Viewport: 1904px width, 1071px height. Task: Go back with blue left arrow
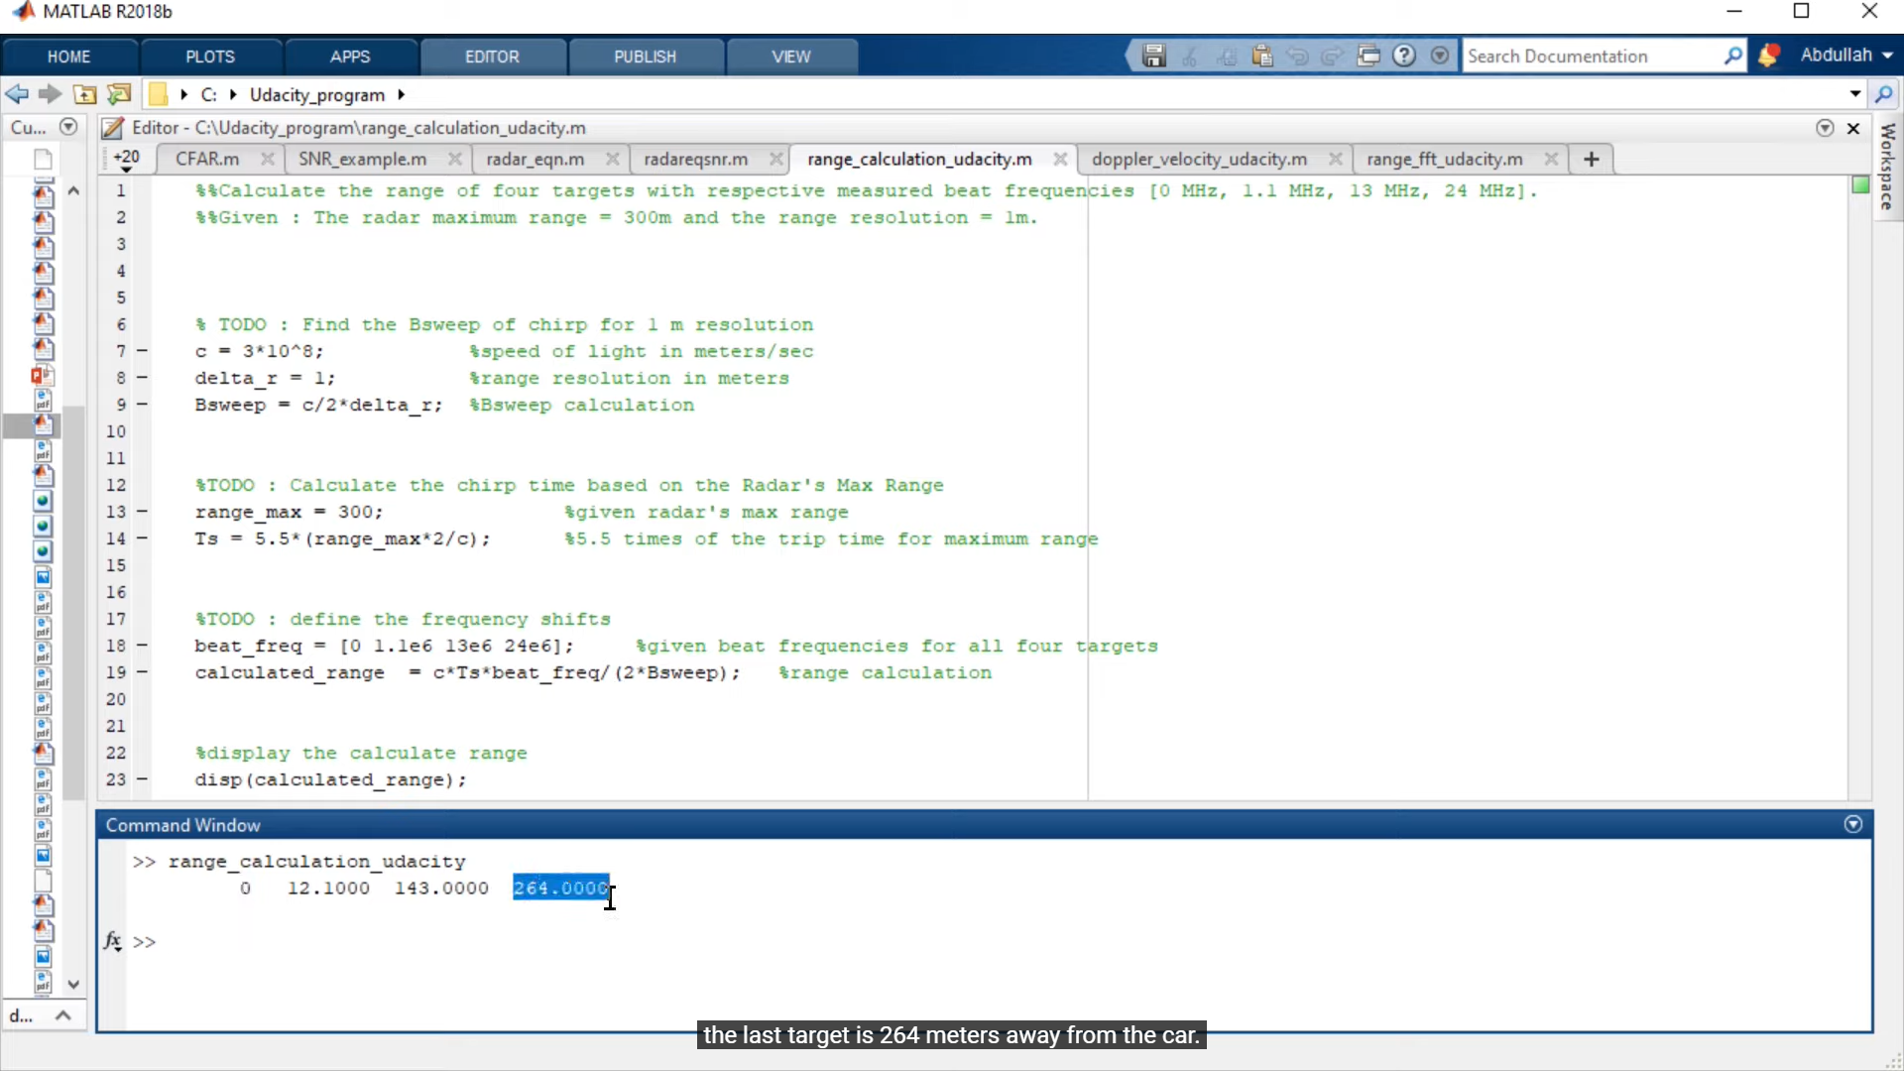click(x=16, y=94)
